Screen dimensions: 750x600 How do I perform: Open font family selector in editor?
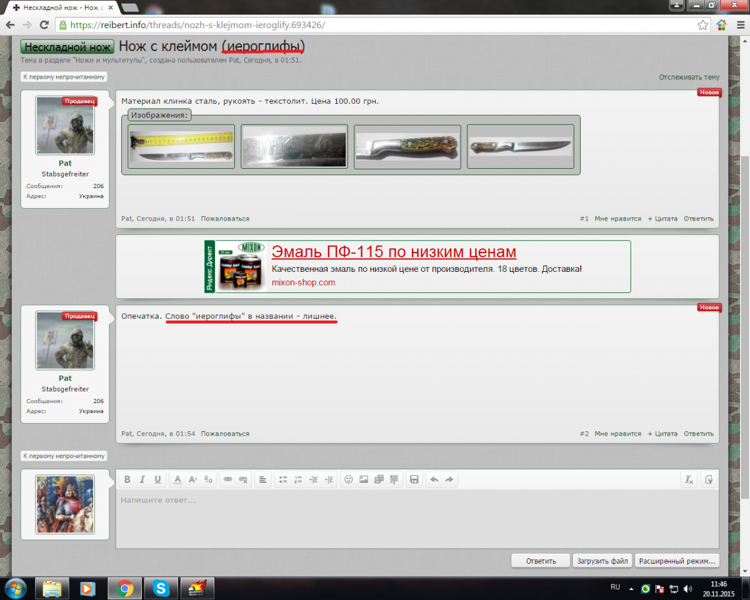(209, 479)
